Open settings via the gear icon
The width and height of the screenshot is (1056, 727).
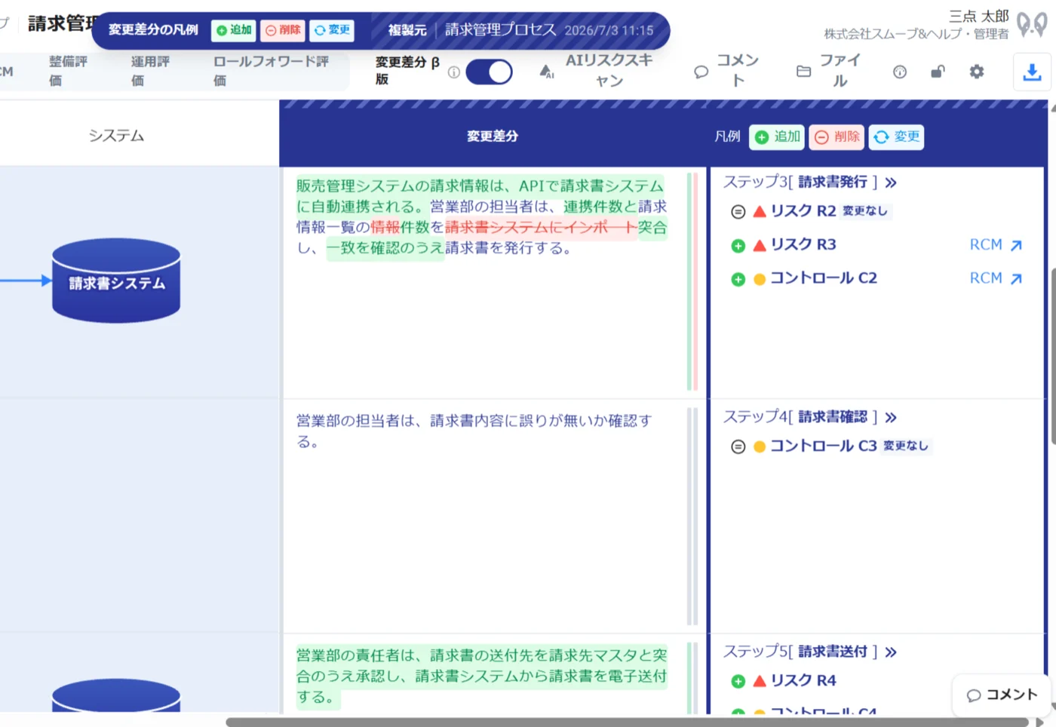(977, 72)
